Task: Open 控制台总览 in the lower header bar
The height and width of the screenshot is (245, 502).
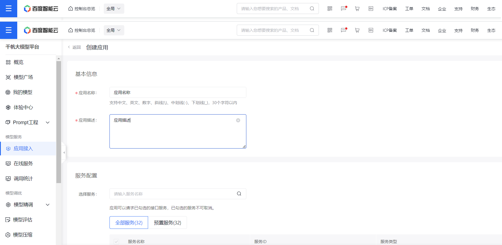Action: pyautogui.click(x=82, y=30)
